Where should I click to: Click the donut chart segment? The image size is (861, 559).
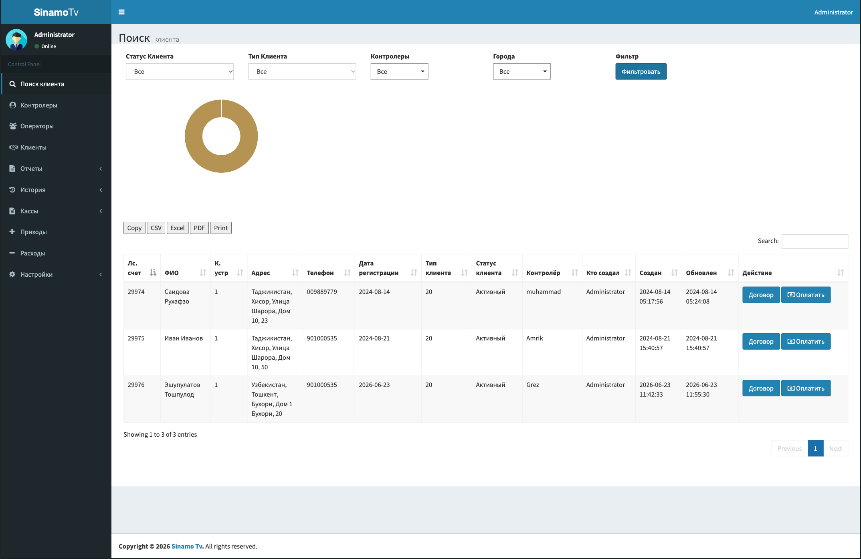(221, 164)
